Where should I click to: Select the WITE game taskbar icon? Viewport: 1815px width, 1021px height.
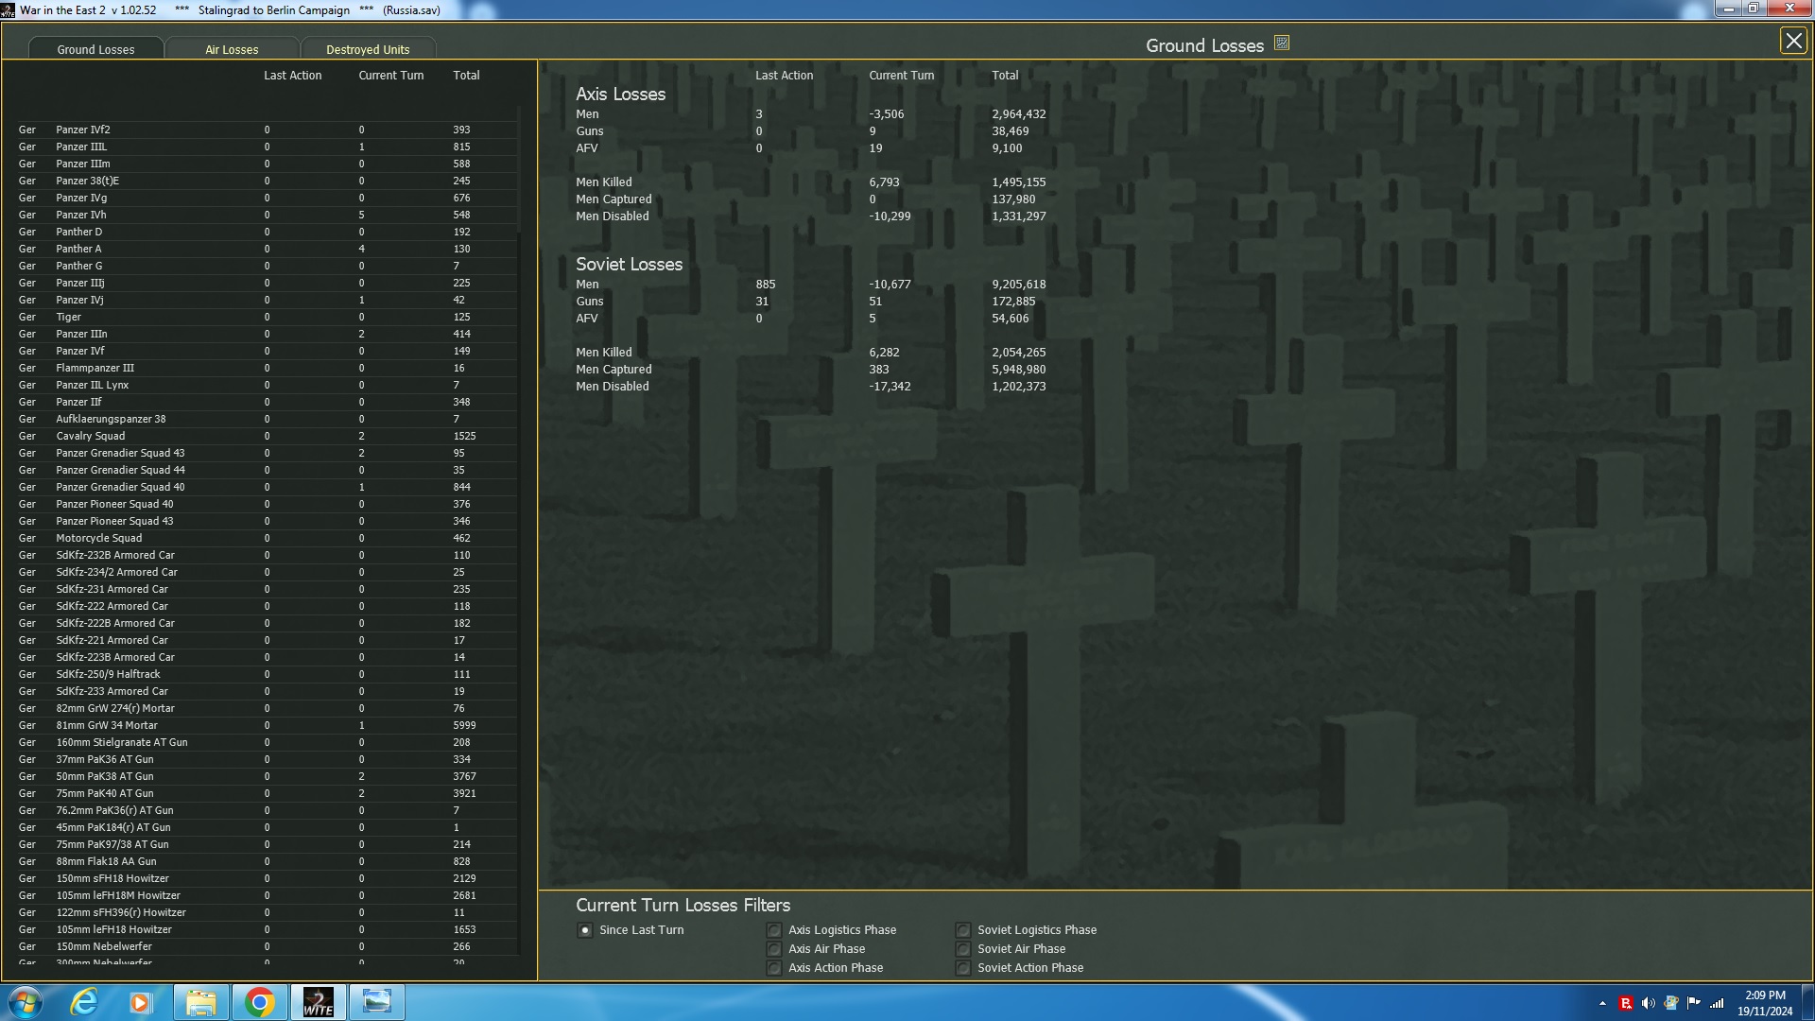point(319,1002)
